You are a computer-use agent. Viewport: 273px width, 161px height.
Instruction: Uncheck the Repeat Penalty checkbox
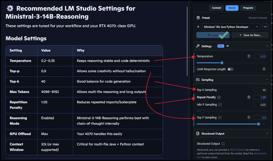[x=219, y=97]
